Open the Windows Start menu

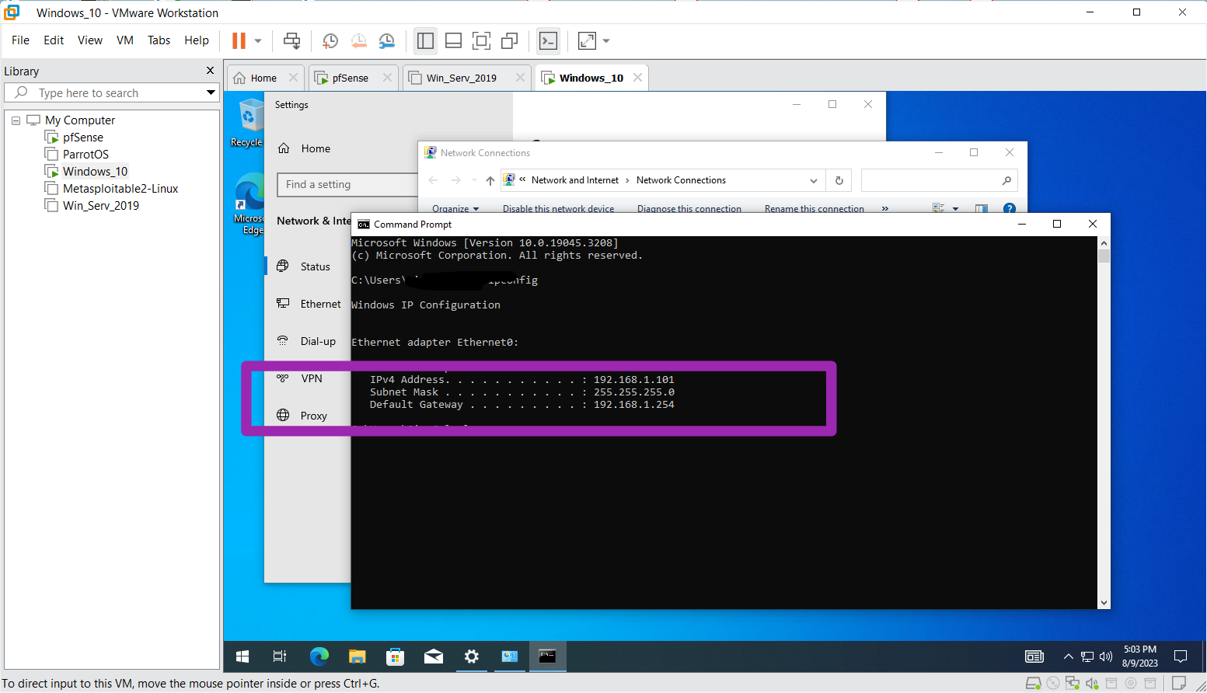tap(242, 656)
